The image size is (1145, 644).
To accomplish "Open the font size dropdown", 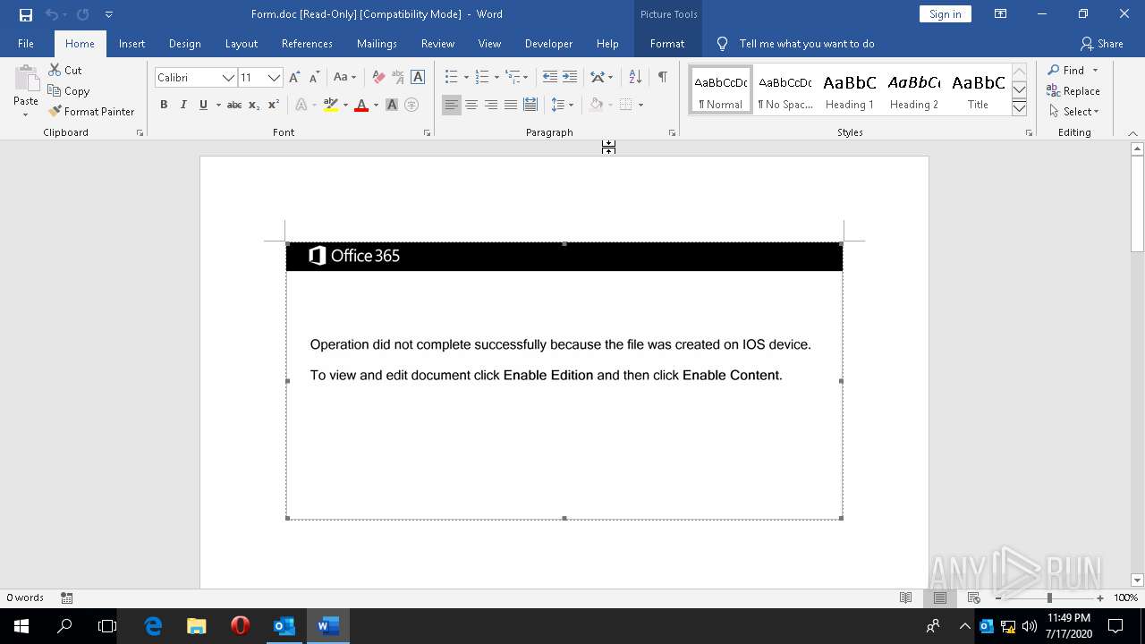I will (274, 78).
